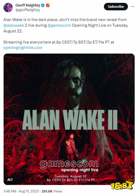The width and height of the screenshot is (138, 194).
Task: Open Geoff Keighley's profile avatar
Action: [8, 8]
